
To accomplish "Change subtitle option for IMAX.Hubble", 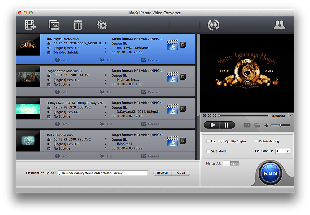I will pyautogui.click(x=106, y=149).
